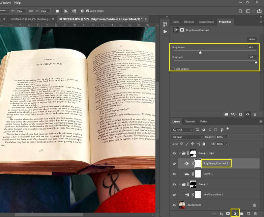Open path arrangement options
Viewport: 264px width, 217px height.
[x=74, y=11]
